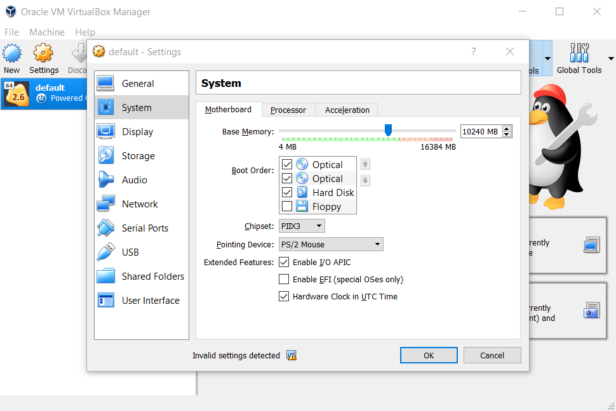
Task: Move boot item up with arrow
Action: coord(365,164)
